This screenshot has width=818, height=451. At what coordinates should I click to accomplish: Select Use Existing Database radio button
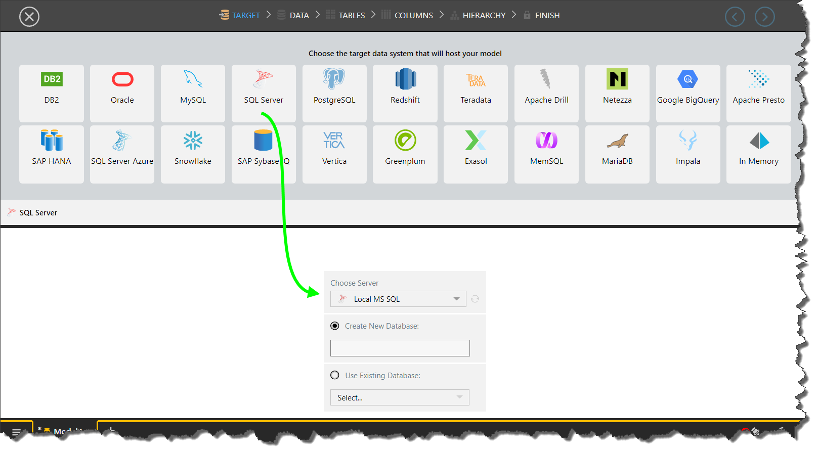[335, 375]
